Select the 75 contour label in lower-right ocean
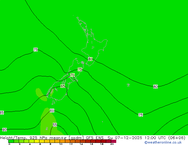This screenshot has width=188, height=145. [141, 115]
